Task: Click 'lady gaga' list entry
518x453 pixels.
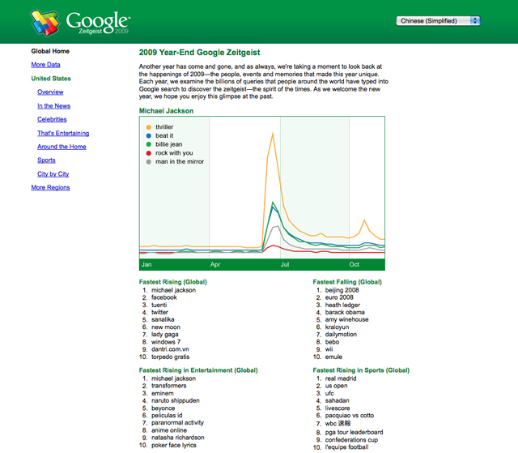Action: point(165,335)
